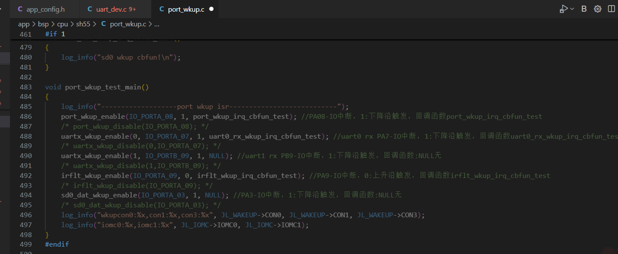Open the run options dropdown arrow
The height and width of the screenshot is (254, 618).
(x=572, y=9)
